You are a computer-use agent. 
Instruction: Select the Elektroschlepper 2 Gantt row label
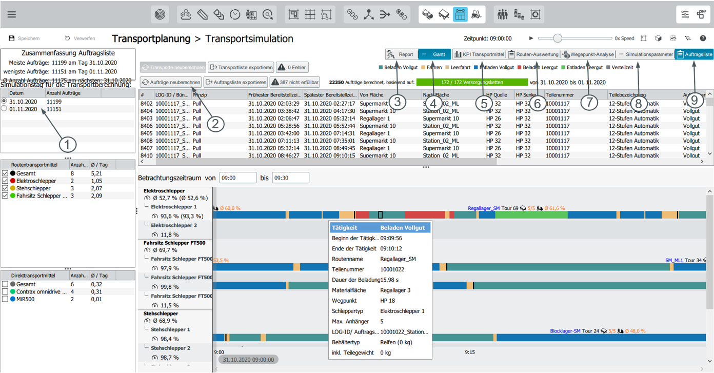174,226
